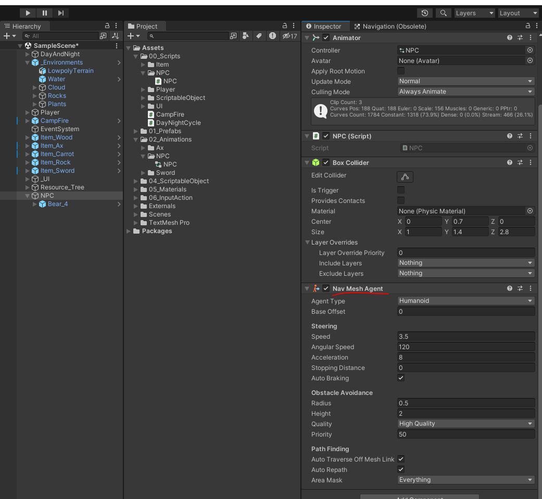The image size is (542, 499).
Task: Open Nav Mesh Agent presets icon
Action: pos(520,288)
